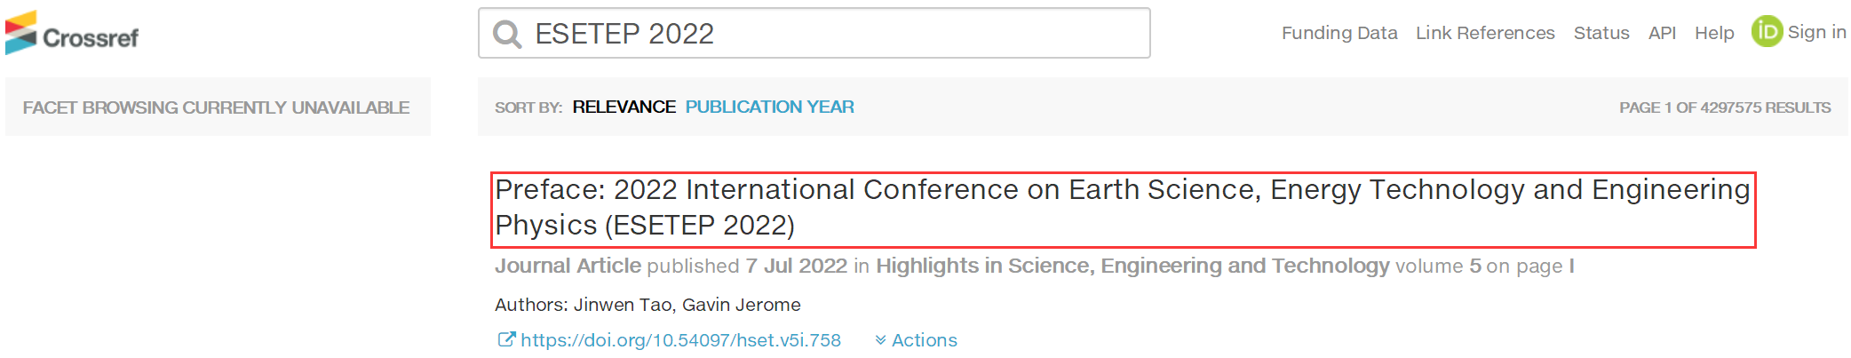Screen dimensions: 1851x358
Task: Open the Help page
Action: 1714,33
